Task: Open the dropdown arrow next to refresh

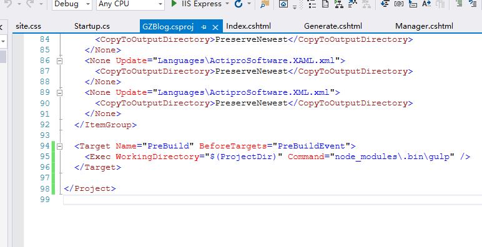Action: point(249,4)
